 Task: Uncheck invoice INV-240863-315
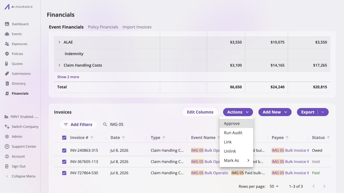(64, 151)
